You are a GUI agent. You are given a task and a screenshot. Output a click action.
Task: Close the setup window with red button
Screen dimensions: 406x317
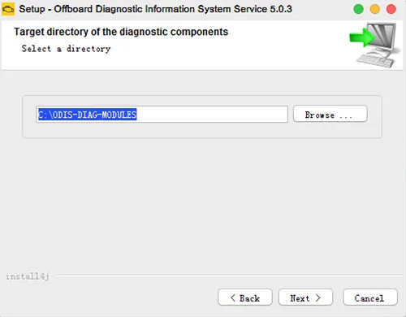point(391,9)
